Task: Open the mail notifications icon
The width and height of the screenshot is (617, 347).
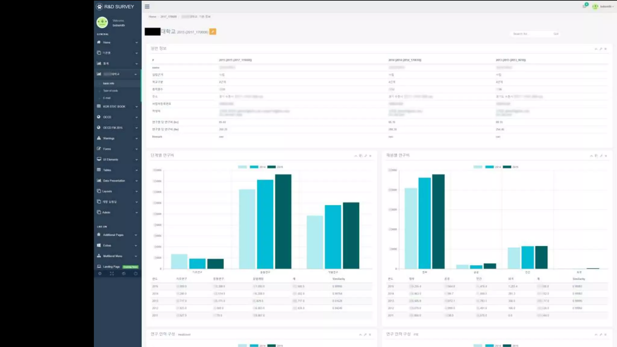Action: (x=585, y=6)
